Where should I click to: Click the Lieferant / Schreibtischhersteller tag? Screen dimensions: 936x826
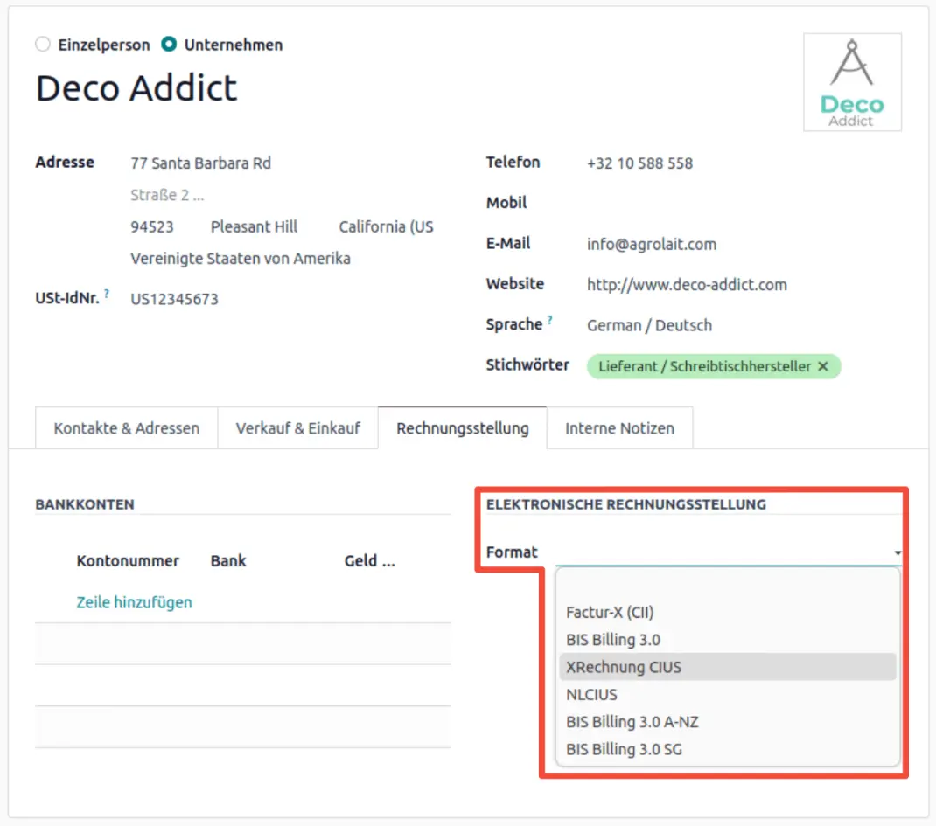[704, 366]
